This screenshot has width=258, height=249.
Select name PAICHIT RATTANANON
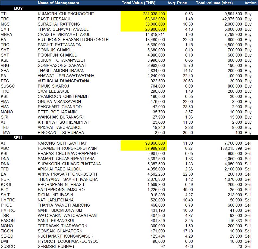59,45
